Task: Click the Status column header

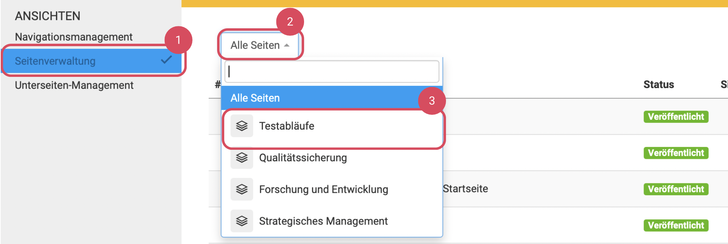Action: [x=658, y=84]
